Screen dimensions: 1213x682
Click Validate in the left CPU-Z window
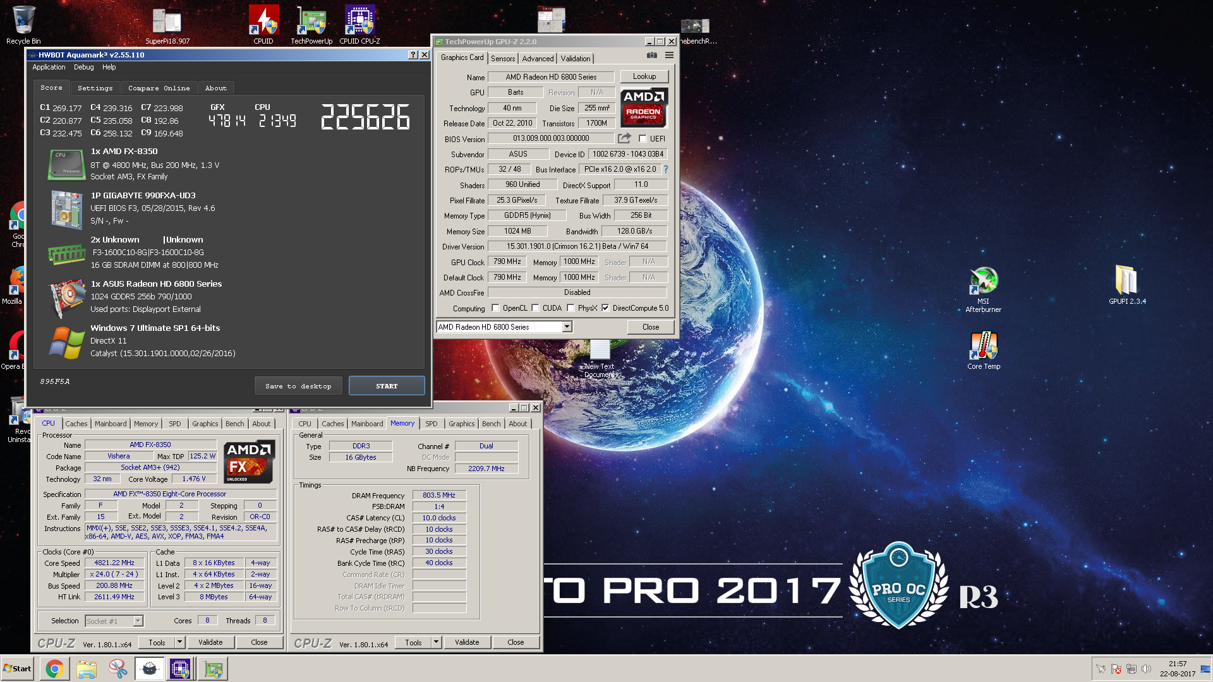210,642
